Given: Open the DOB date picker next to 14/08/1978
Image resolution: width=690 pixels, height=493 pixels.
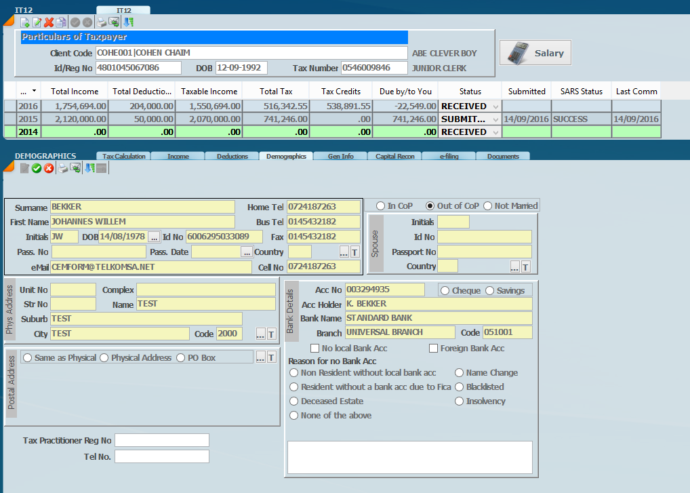Looking at the screenshot, I should coord(154,237).
